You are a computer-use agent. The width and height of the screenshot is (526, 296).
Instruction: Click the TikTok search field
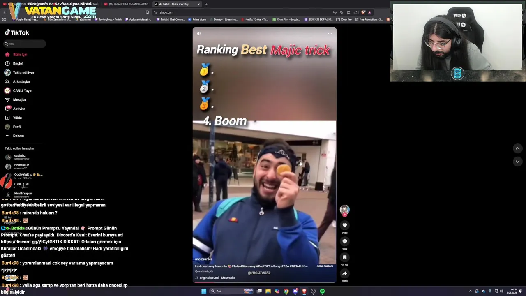tap(25, 44)
